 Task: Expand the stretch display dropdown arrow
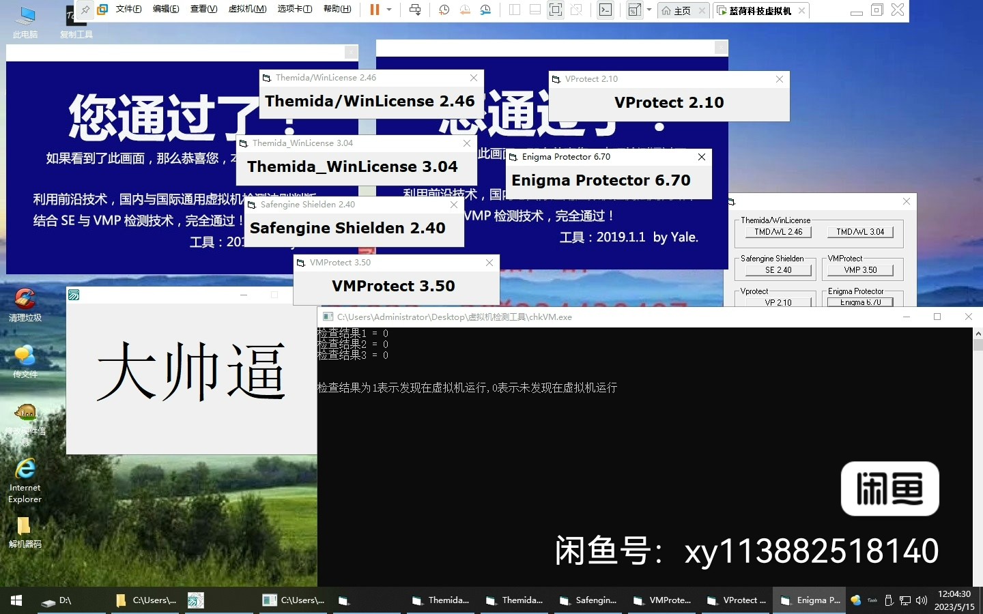649,10
